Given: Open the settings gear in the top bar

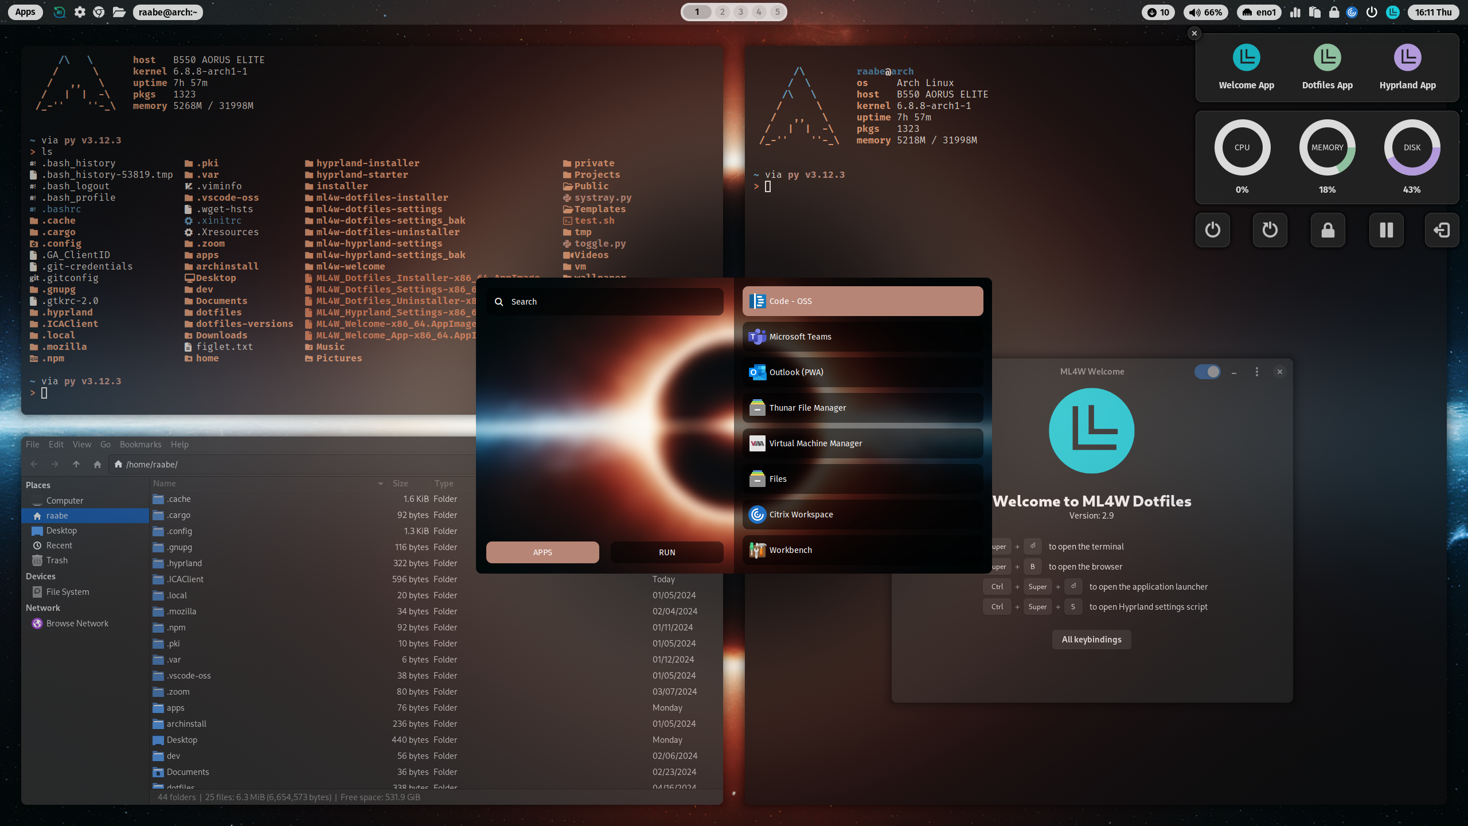Looking at the screenshot, I should (x=80, y=11).
